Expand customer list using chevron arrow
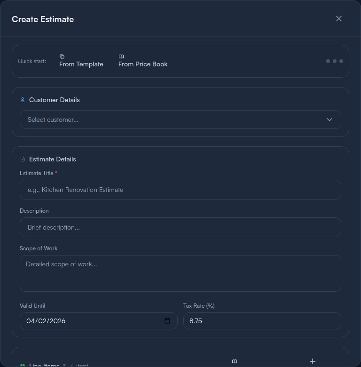 [x=330, y=120]
